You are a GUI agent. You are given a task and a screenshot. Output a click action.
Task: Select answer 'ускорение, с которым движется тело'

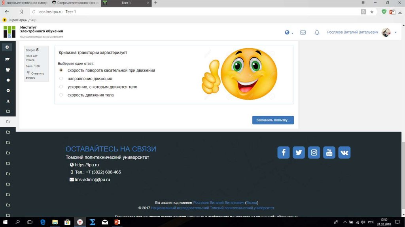pyautogui.click(x=61, y=87)
